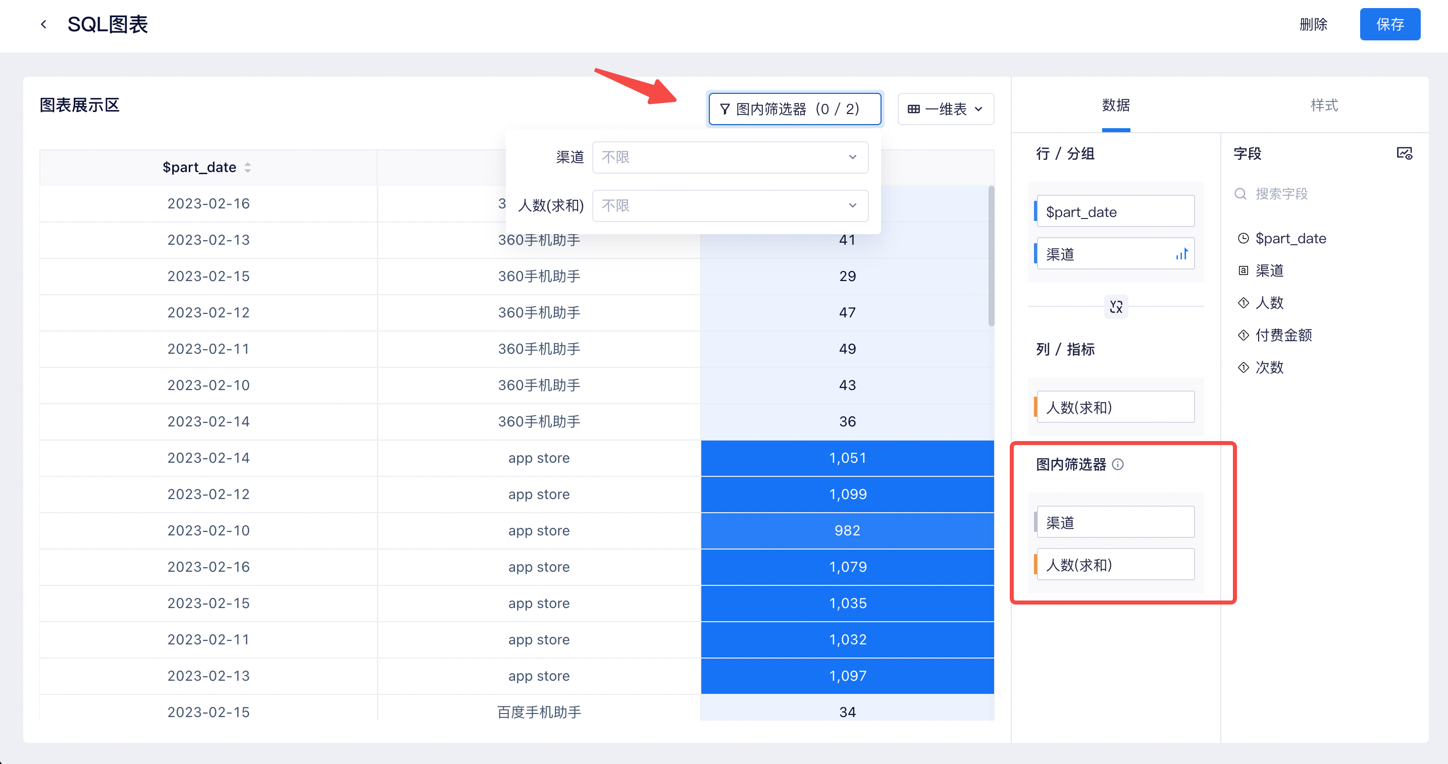Click the cell with value 1,035
1448x764 pixels.
[x=847, y=604]
